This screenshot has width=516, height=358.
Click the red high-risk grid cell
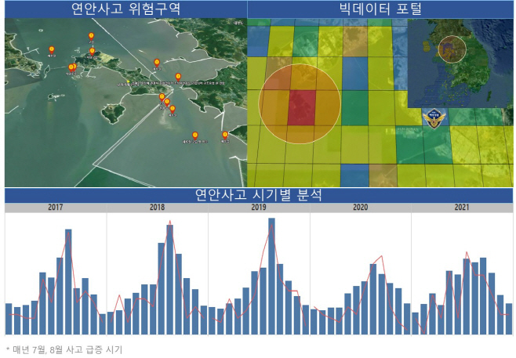(x=300, y=107)
